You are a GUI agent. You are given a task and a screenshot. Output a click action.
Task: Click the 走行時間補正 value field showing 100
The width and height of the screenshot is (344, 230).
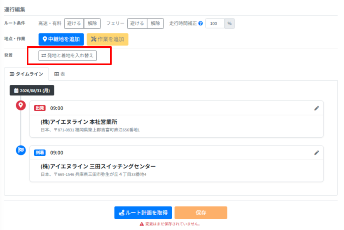click(215, 23)
